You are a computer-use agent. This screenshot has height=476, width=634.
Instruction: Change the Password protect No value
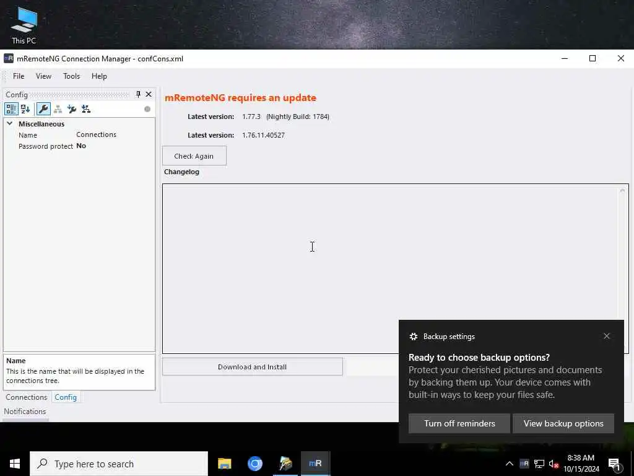pos(81,146)
